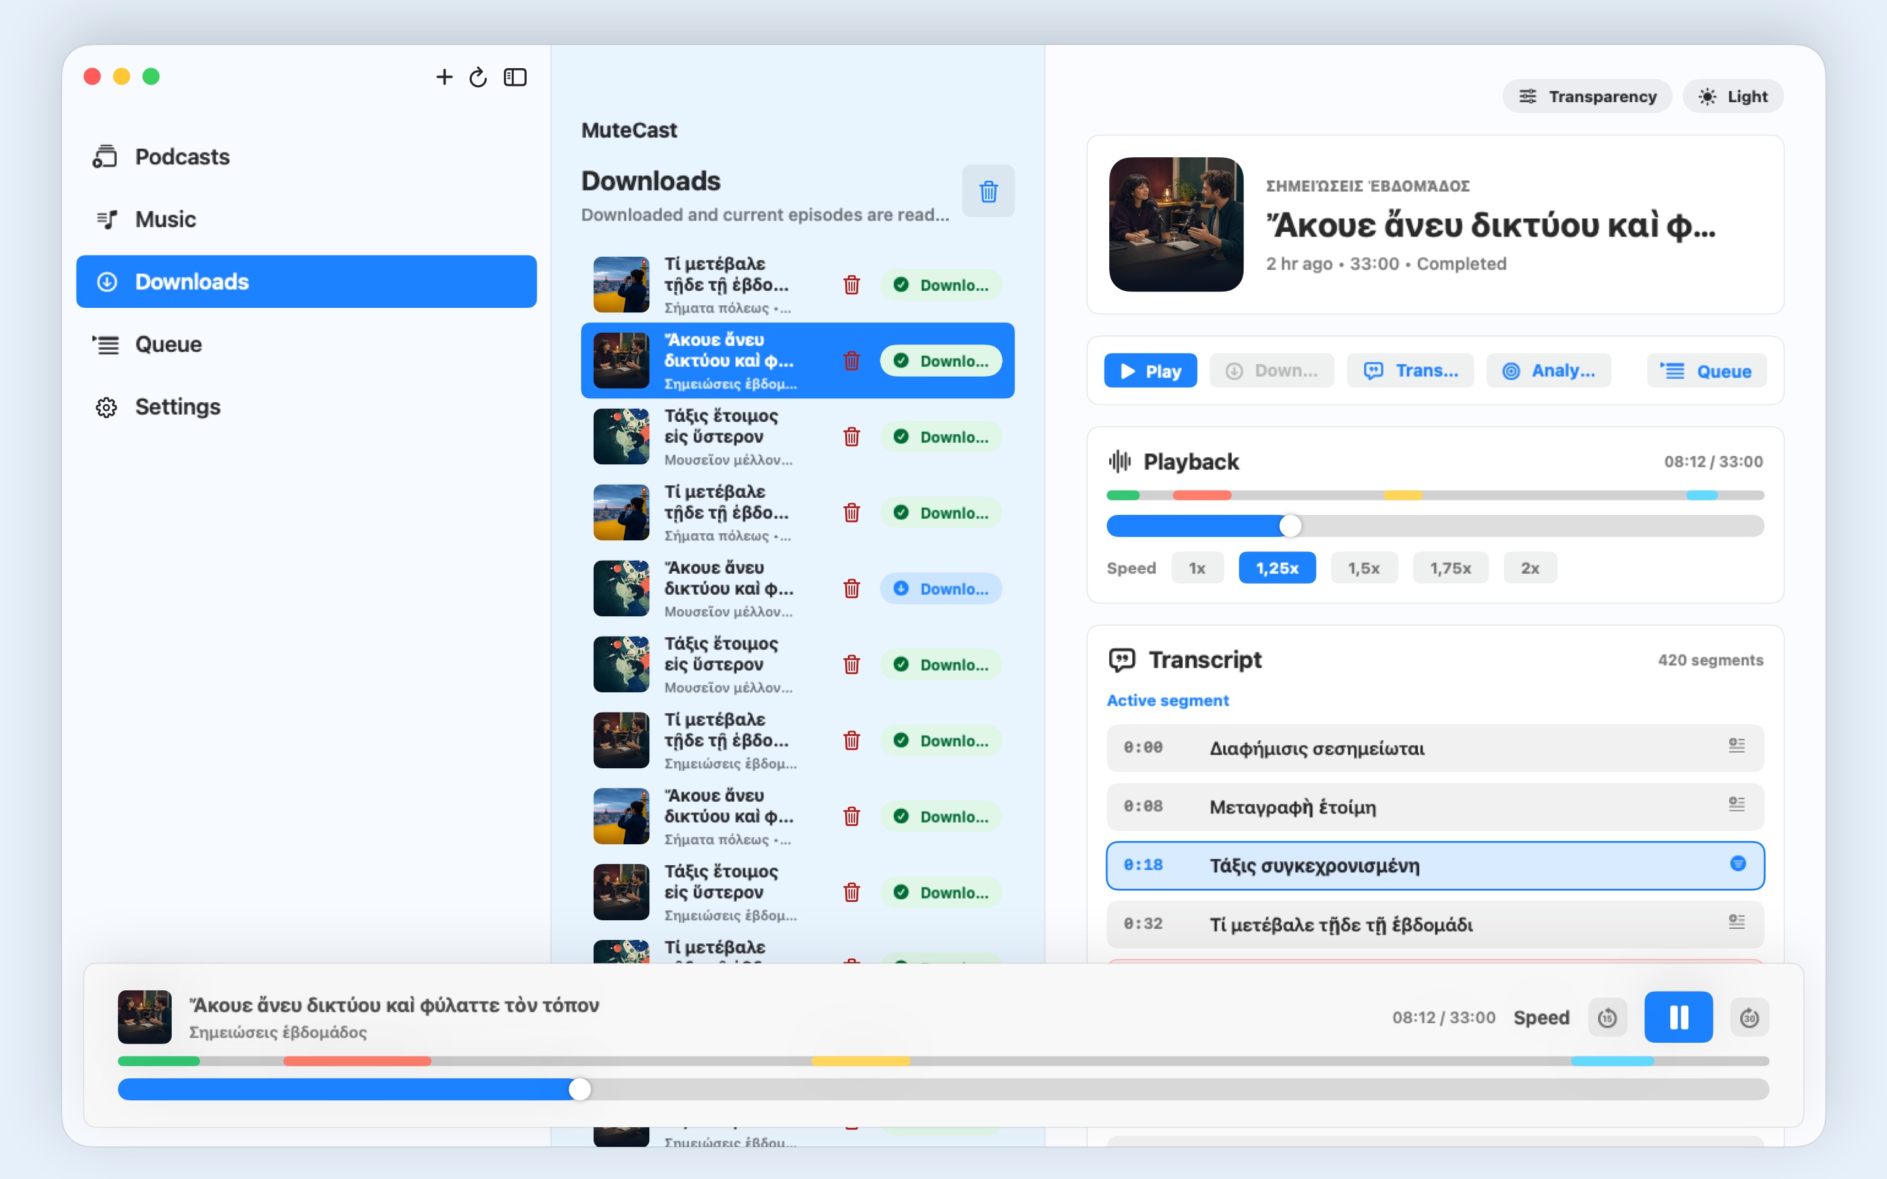
Task: Delete the selected 'Ἄκουε ἄνευ' episode
Action: point(852,360)
